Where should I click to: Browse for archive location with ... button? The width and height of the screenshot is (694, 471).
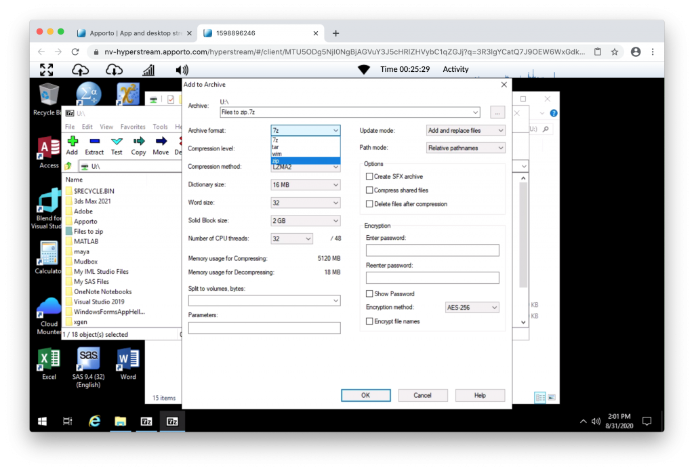(497, 112)
